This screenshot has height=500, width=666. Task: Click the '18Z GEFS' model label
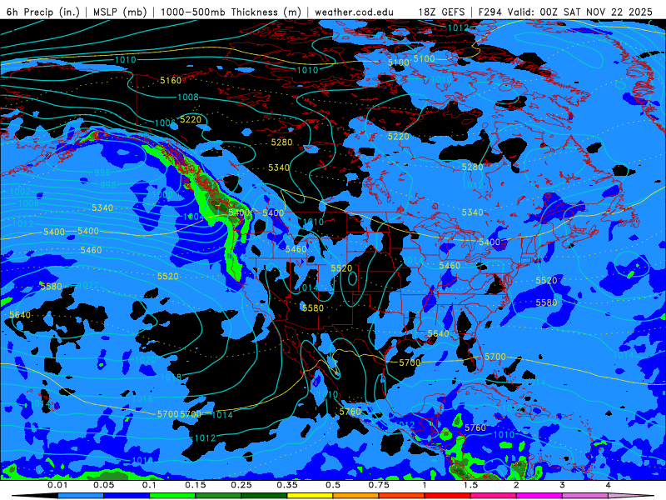(442, 12)
